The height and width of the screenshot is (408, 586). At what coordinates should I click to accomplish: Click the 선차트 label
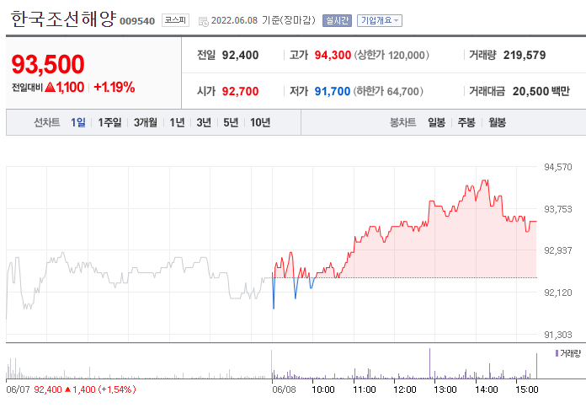pos(46,122)
